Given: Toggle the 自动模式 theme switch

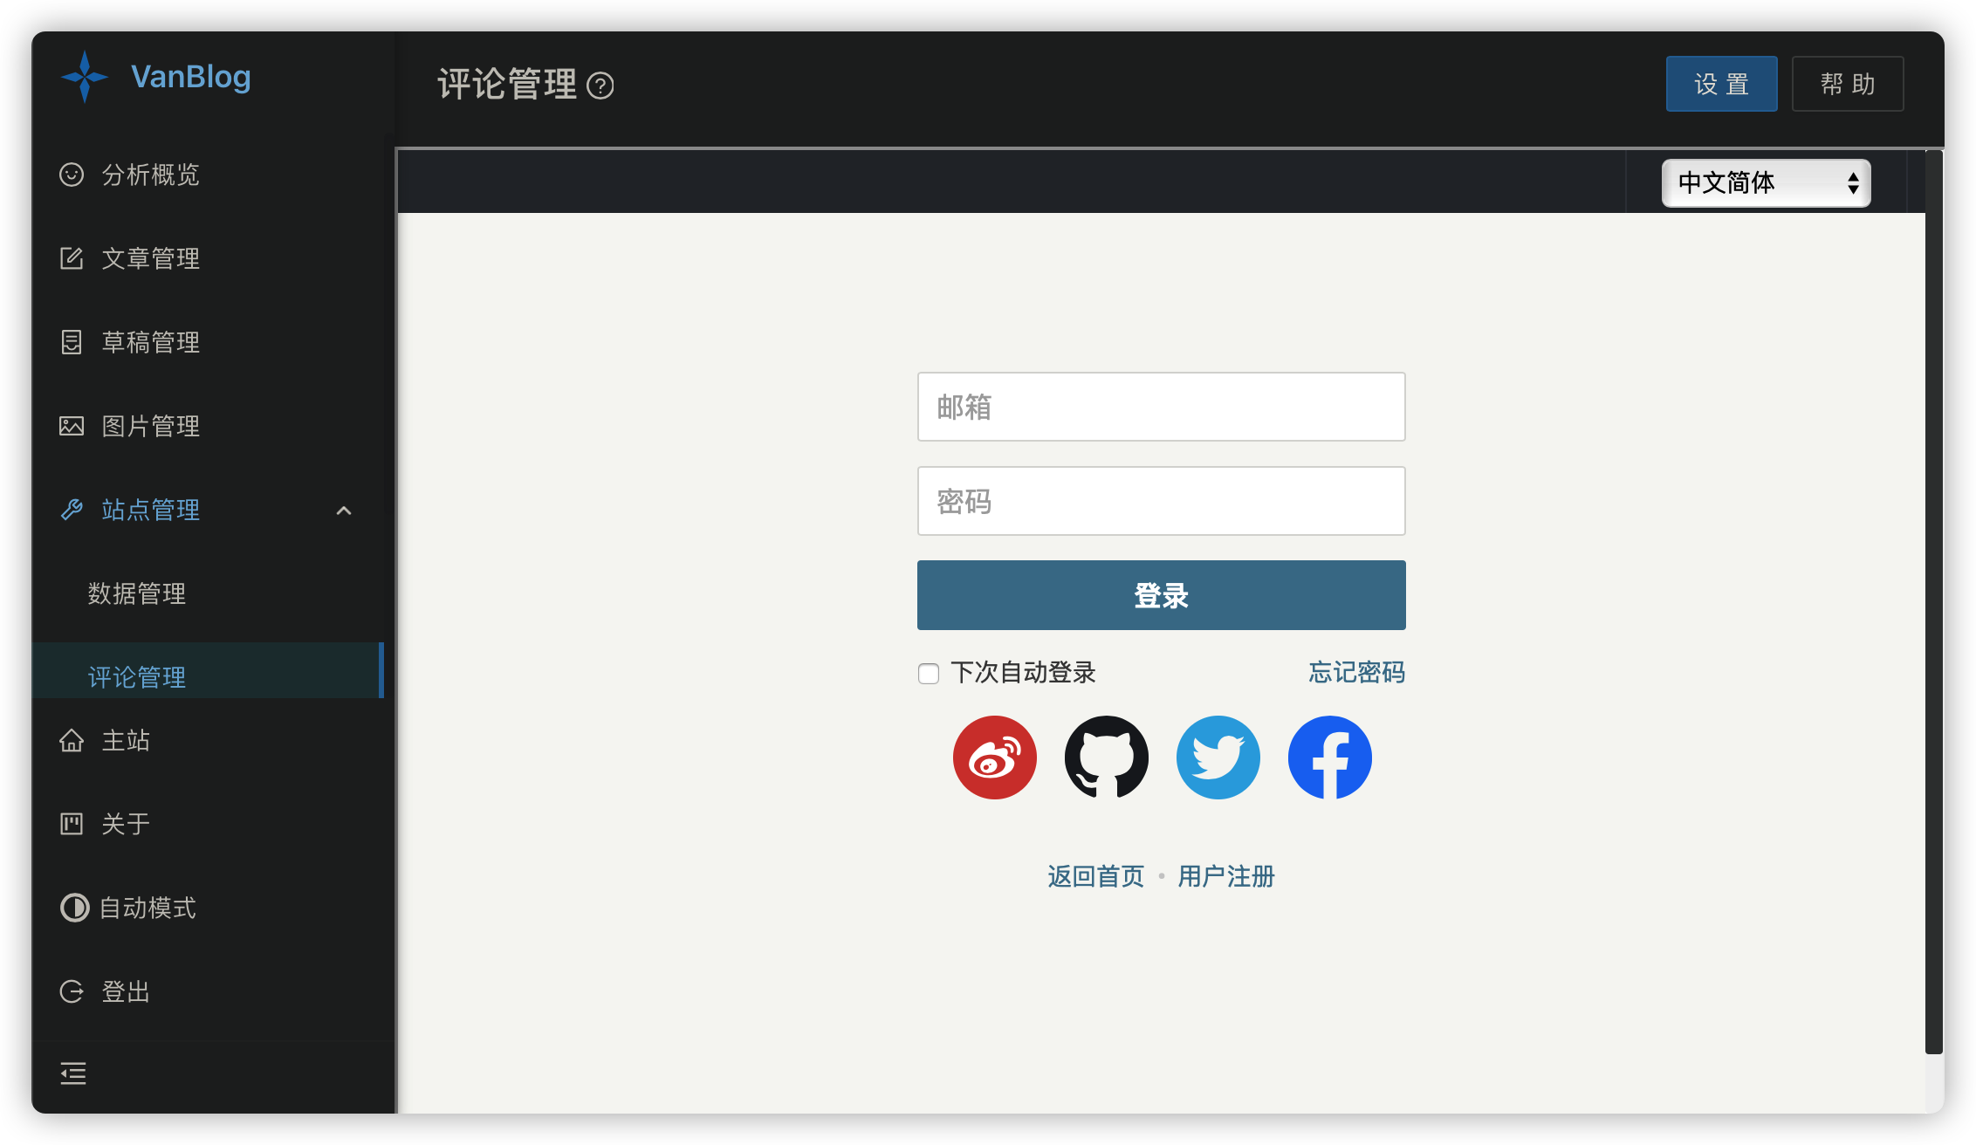Looking at the screenshot, I should tap(74, 908).
